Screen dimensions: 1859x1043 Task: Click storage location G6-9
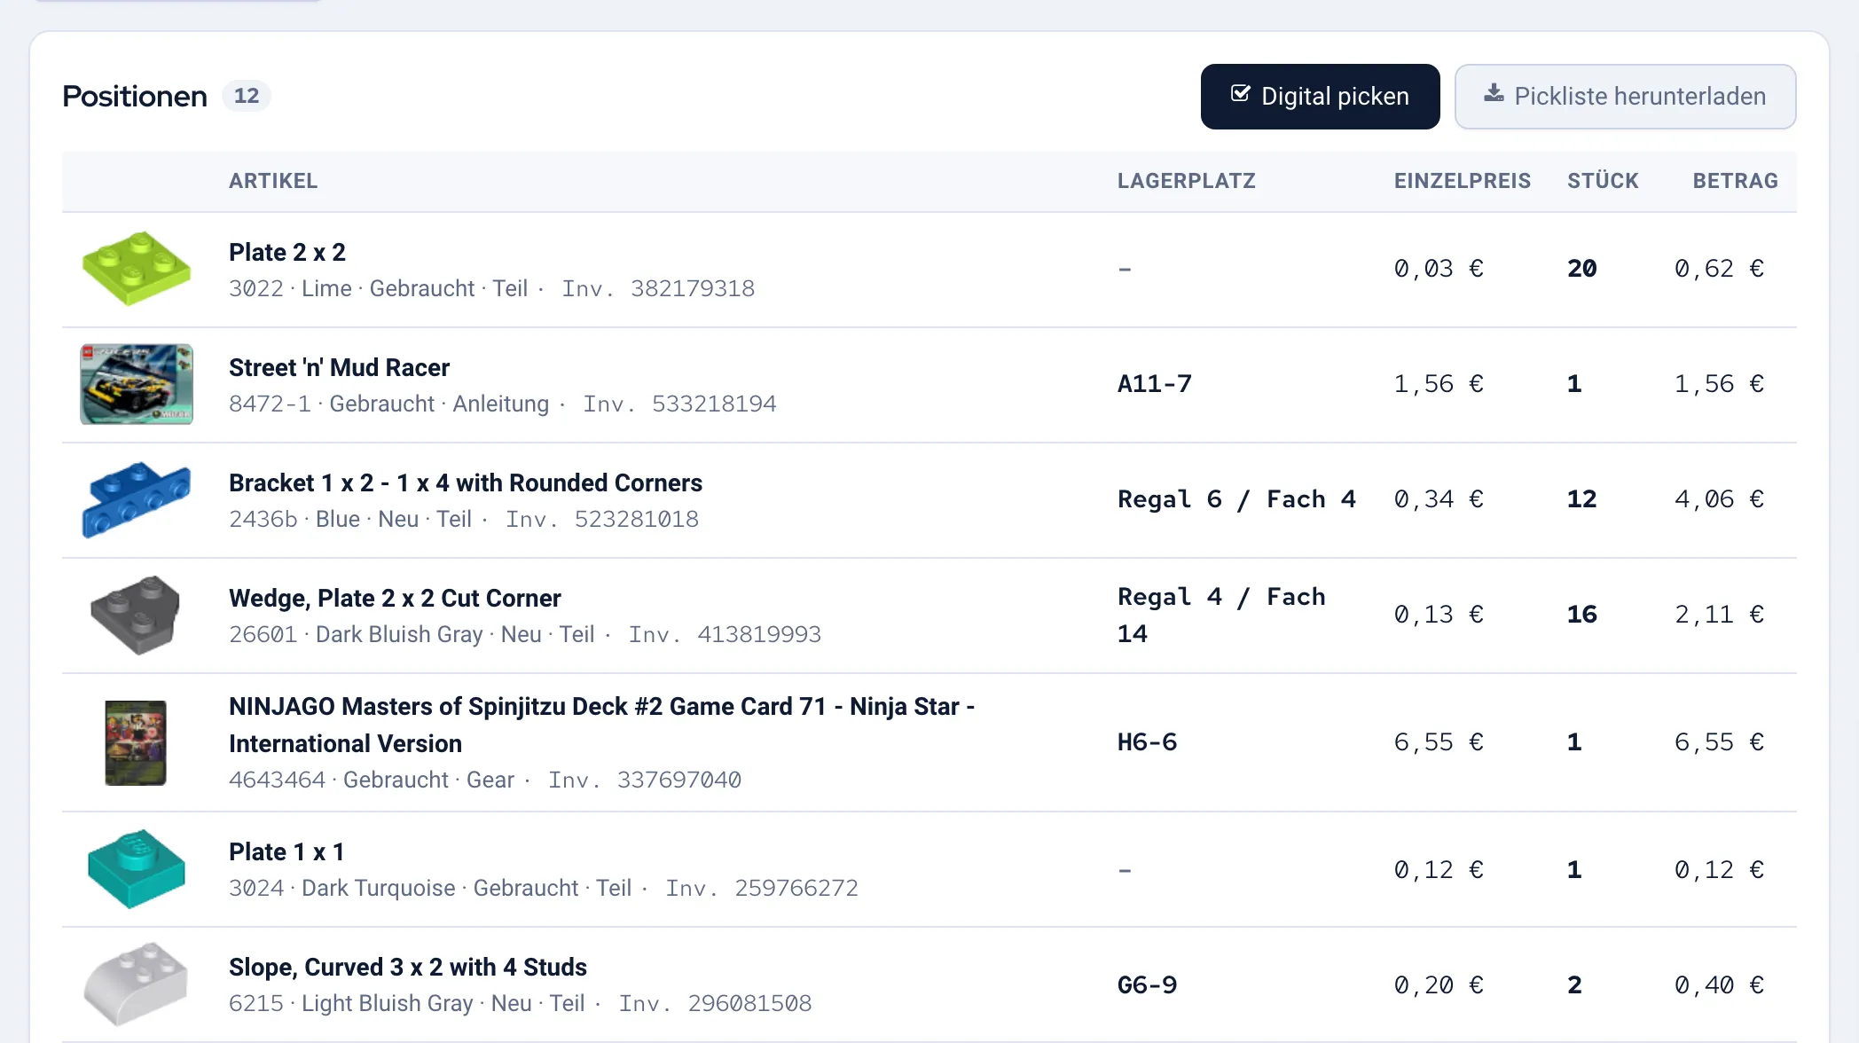click(1148, 985)
